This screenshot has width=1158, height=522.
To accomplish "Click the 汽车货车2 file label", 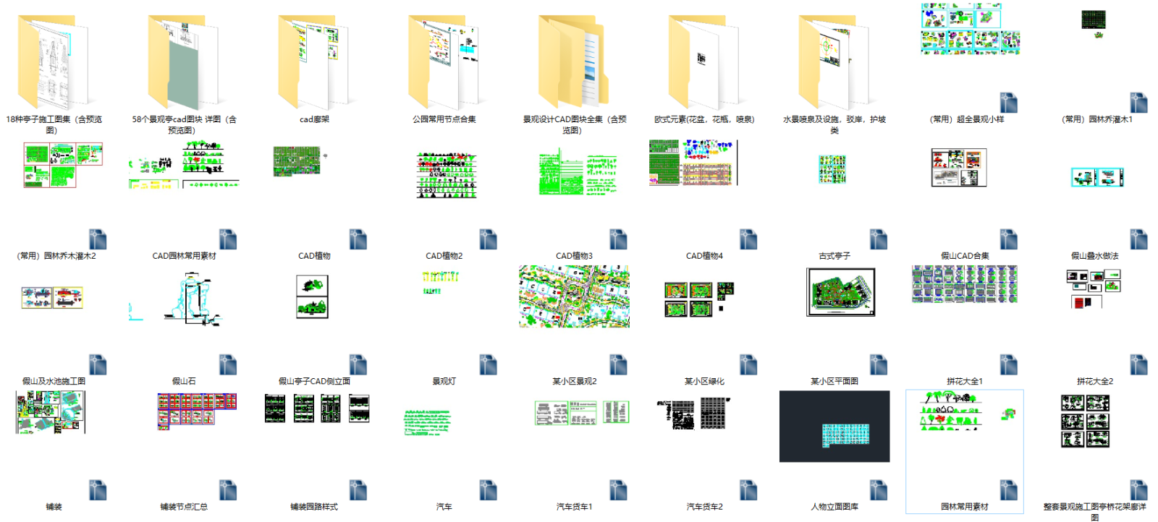I will (704, 507).
